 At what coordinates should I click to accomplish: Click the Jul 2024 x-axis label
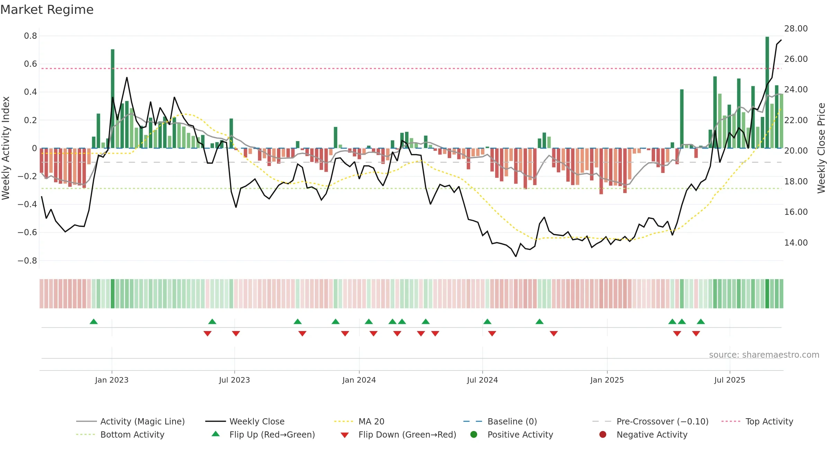482,380
